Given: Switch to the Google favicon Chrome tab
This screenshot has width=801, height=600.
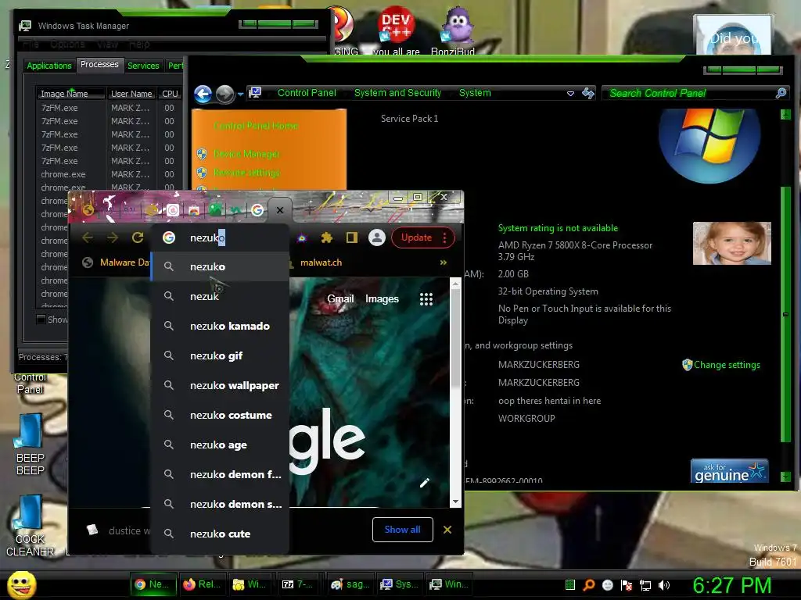Looking at the screenshot, I should [x=257, y=209].
